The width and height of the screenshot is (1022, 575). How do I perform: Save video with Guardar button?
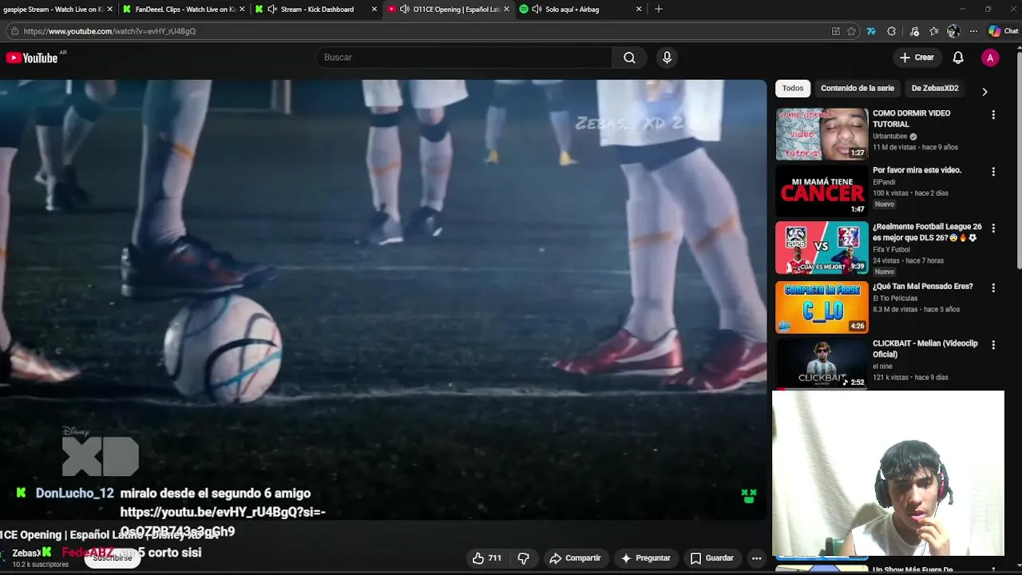coord(711,558)
